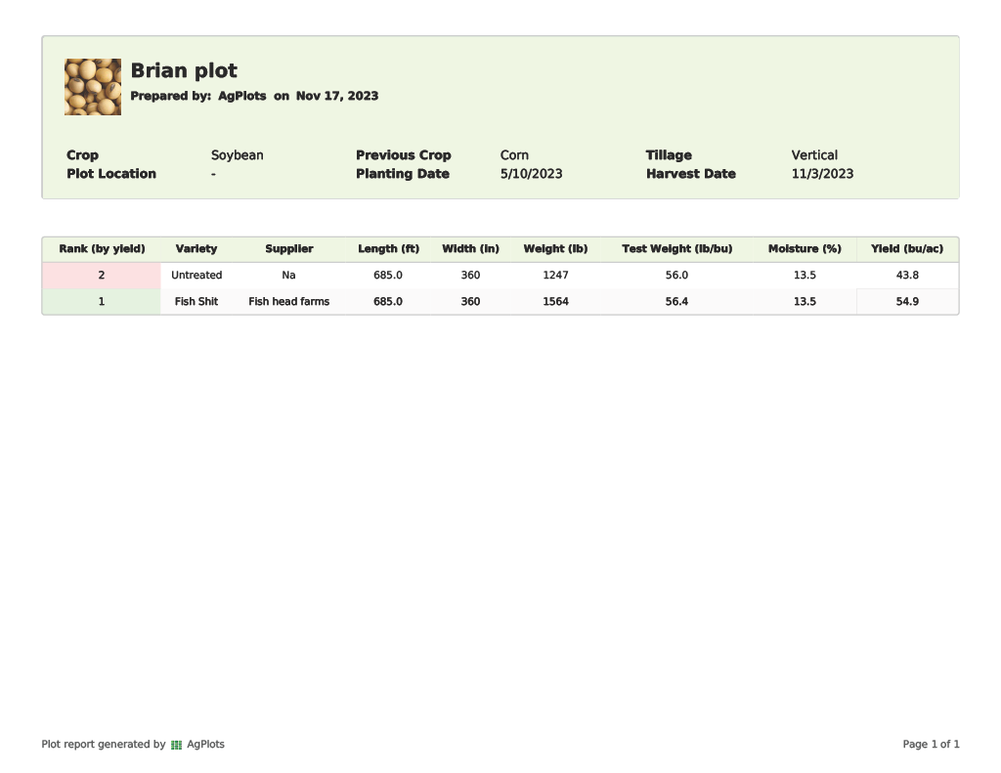
Task: Click the soybean thumbnail image
Action: [93, 87]
